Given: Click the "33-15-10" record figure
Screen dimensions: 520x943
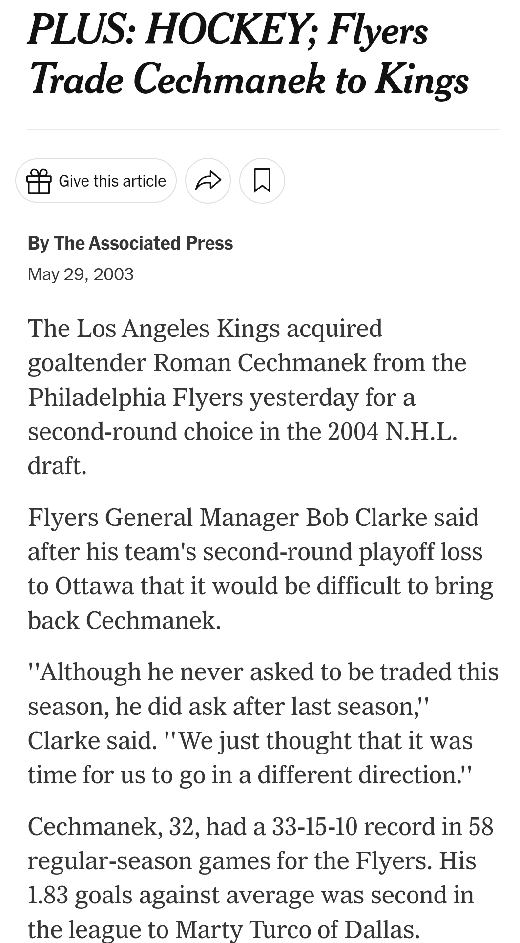Looking at the screenshot, I should tap(314, 827).
